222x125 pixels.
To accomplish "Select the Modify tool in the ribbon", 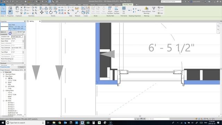I will click(3, 10).
